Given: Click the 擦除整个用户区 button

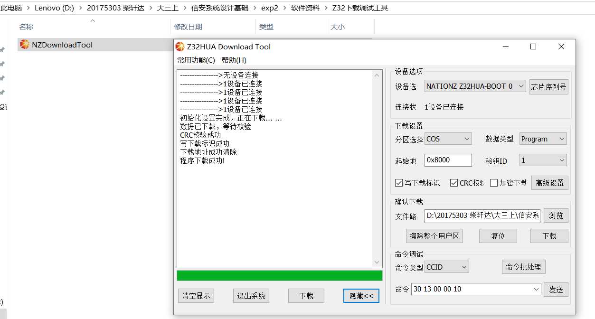Looking at the screenshot, I should [x=434, y=236].
